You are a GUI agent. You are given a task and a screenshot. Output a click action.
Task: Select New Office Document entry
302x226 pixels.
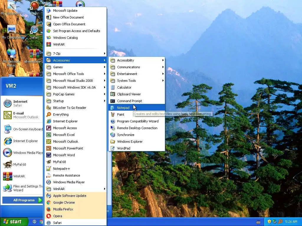(75, 17)
